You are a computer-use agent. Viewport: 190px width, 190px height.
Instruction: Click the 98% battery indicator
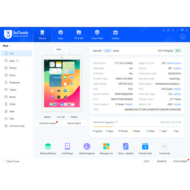tap(178, 51)
